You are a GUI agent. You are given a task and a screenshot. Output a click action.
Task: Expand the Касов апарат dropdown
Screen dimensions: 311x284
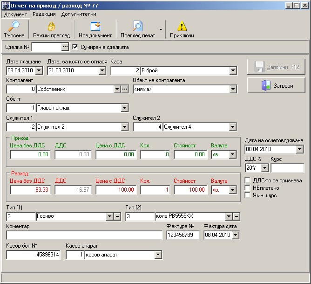158,255
